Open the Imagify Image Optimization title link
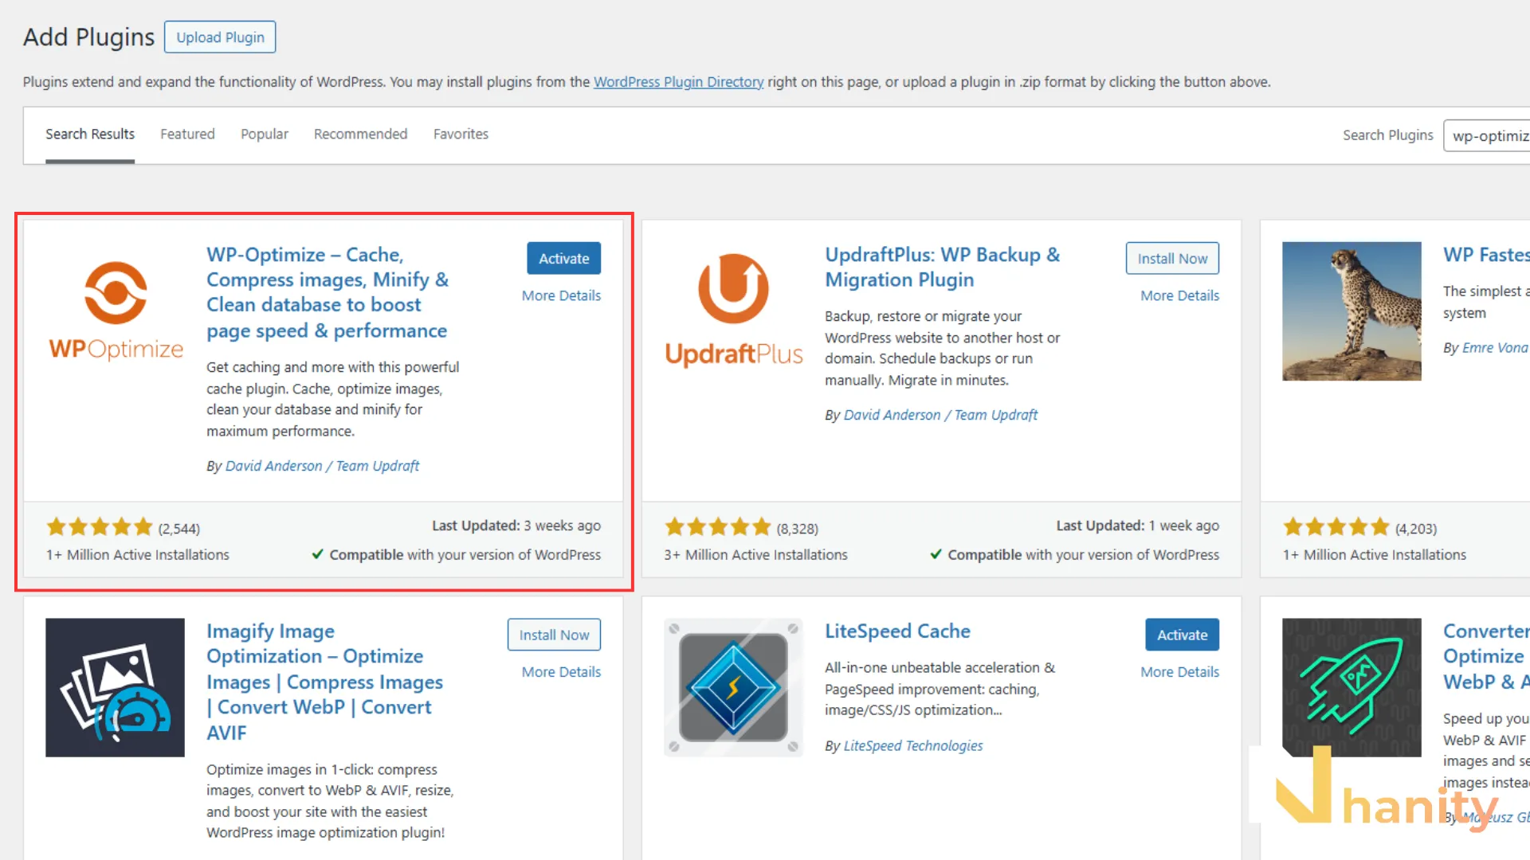 [x=324, y=682]
